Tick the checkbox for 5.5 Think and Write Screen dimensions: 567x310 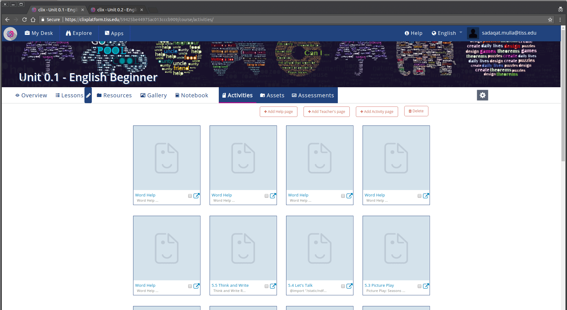[x=267, y=286]
